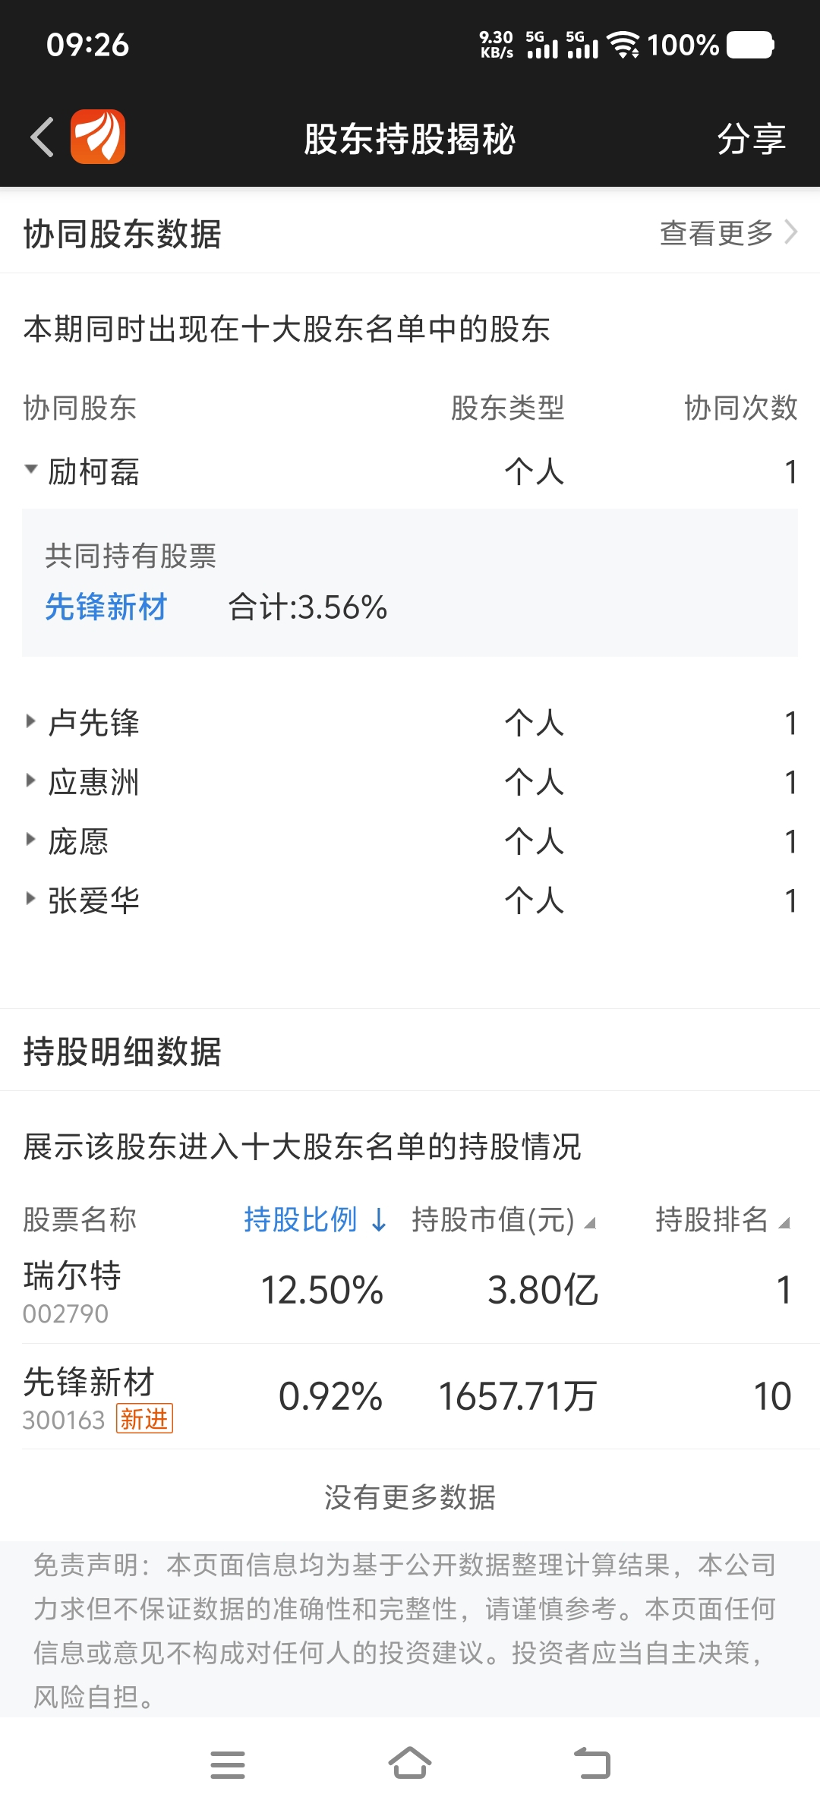This screenshot has height=1813, width=820.
Task: Expand the 应惠洲 shareholder row
Action: point(410,781)
